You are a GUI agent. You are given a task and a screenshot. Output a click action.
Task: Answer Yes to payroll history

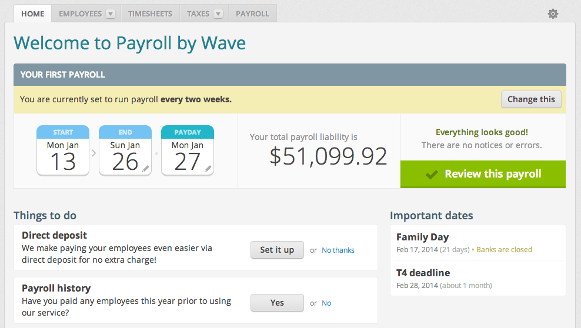pos(277,303)
